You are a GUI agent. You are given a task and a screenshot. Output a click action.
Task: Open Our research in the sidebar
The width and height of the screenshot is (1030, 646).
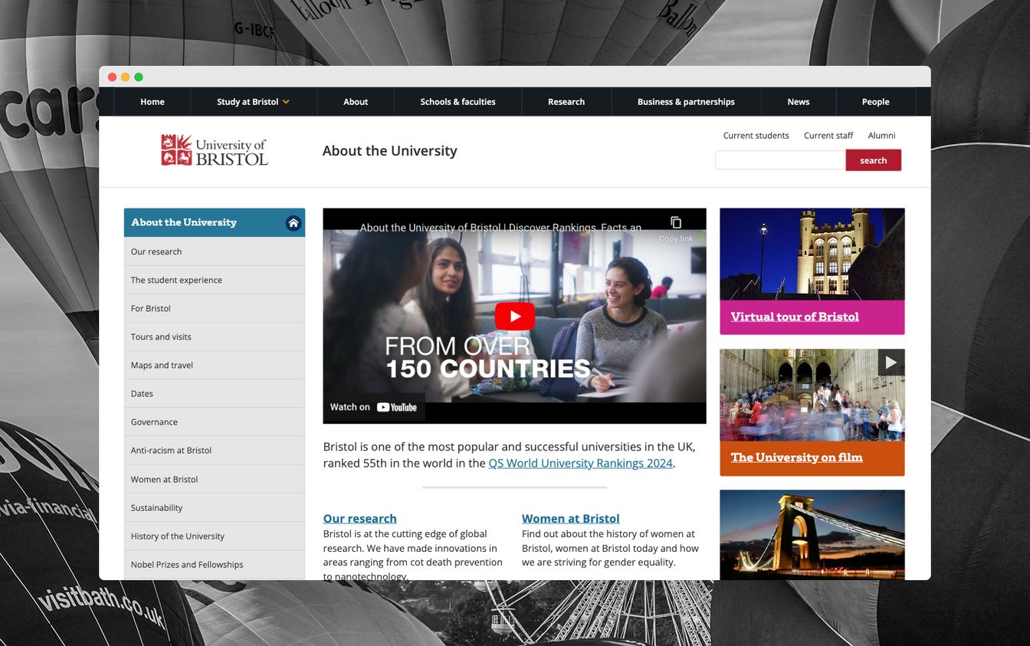(x=215, y=251)
